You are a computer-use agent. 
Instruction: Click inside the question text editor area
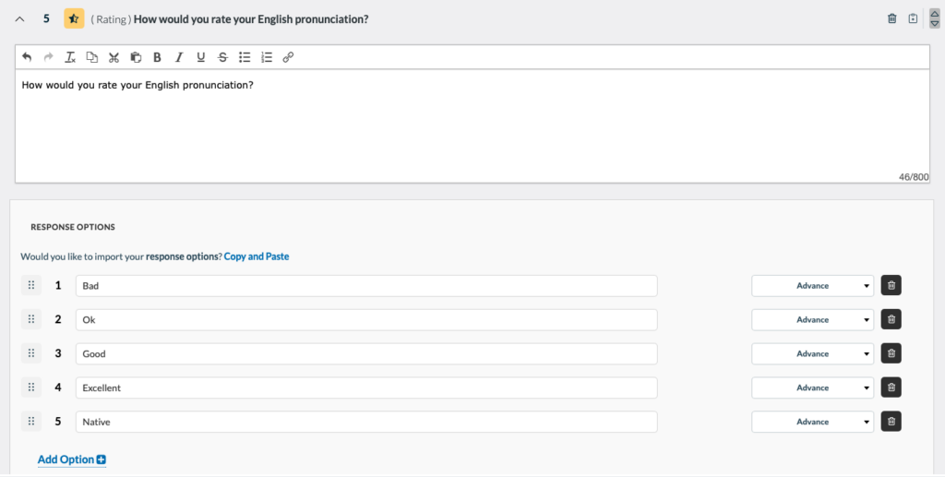pos(472,125)
